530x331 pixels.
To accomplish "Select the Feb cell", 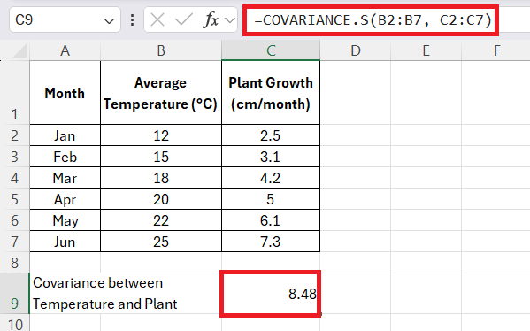I will [x=65, y=157].
